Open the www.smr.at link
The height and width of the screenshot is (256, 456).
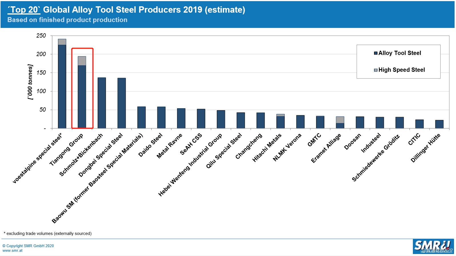(x=12, y=251)
